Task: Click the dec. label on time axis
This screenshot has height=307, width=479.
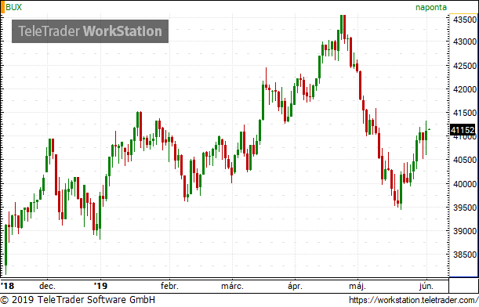Action: (x=47, y=286)
